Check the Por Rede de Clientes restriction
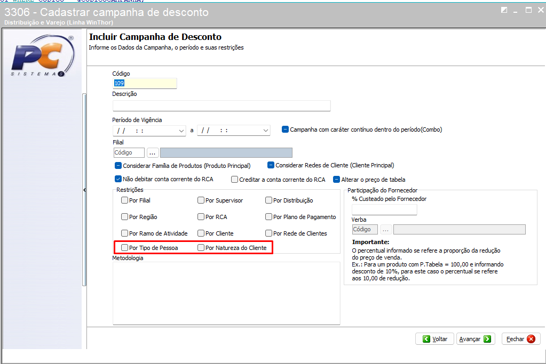Image resolution: width=546 pixels, height=364 pixels. [268, 233]
